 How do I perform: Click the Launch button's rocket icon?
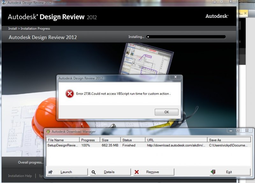pos(50,172)
